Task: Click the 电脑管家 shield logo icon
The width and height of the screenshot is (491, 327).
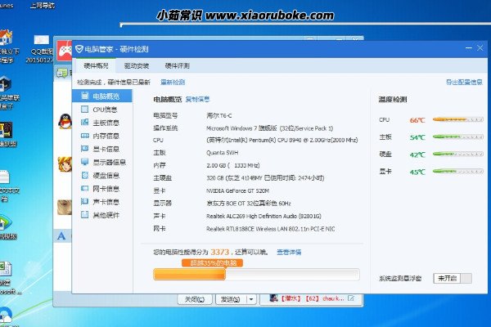Action: tap(79, 49)
